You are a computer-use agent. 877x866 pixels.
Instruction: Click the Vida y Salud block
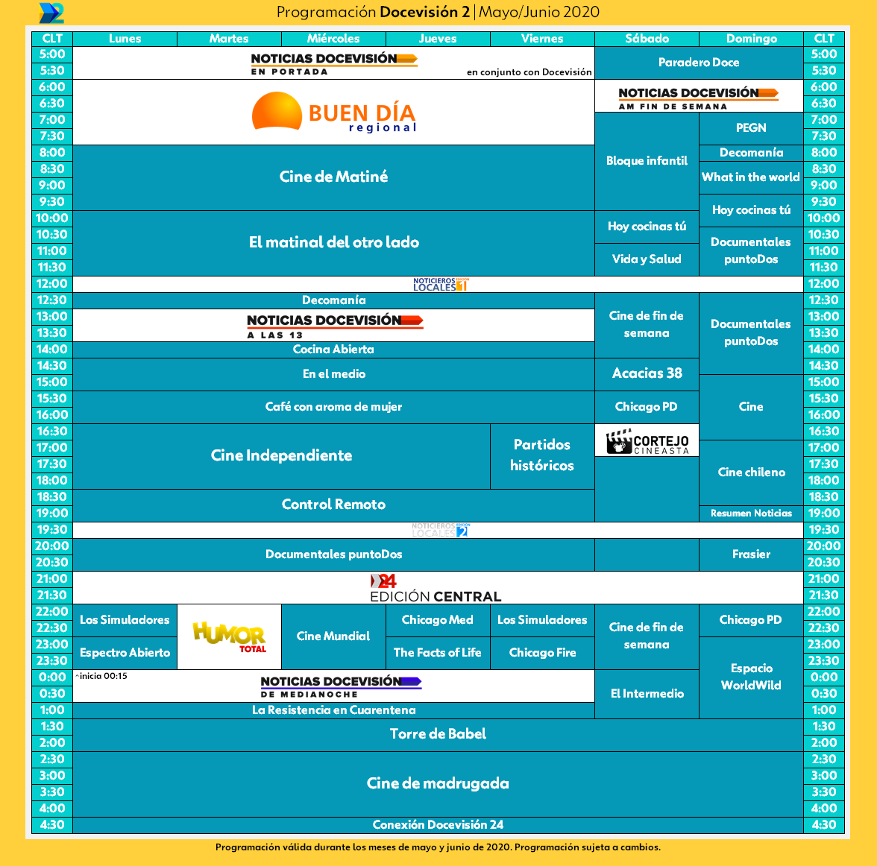647,260
